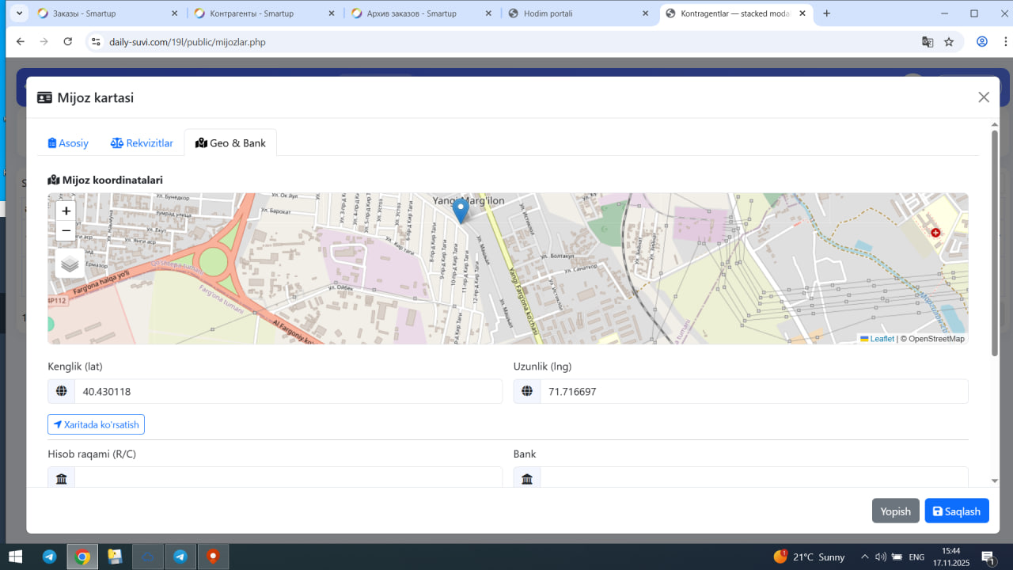Open the Leaflet attribution link
Image resolution: width=1013 pixels, height=570 pixels.
click(x=881, y=339)
